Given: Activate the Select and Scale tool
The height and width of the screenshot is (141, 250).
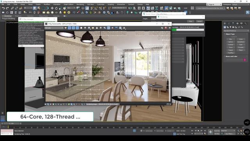Looking at the screenshot, I should click(61, 8).
